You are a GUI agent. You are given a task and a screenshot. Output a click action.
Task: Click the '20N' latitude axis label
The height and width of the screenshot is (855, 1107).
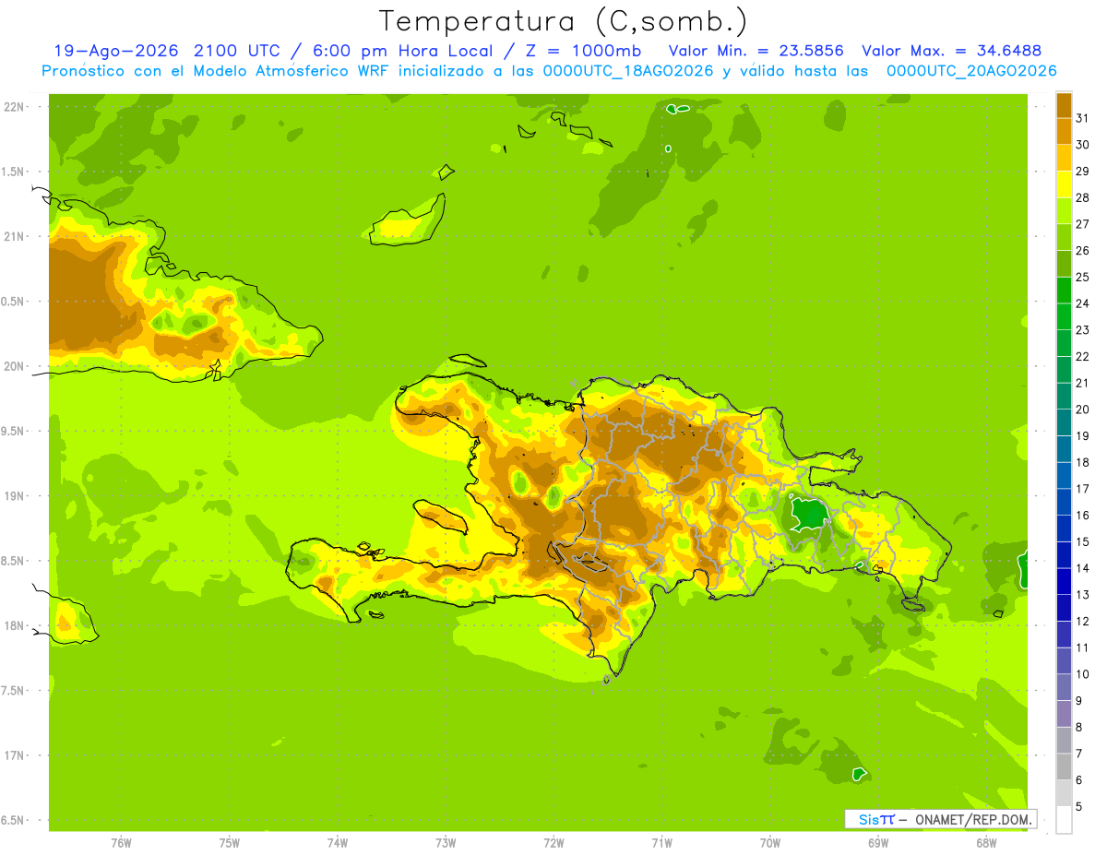[12, 366]
